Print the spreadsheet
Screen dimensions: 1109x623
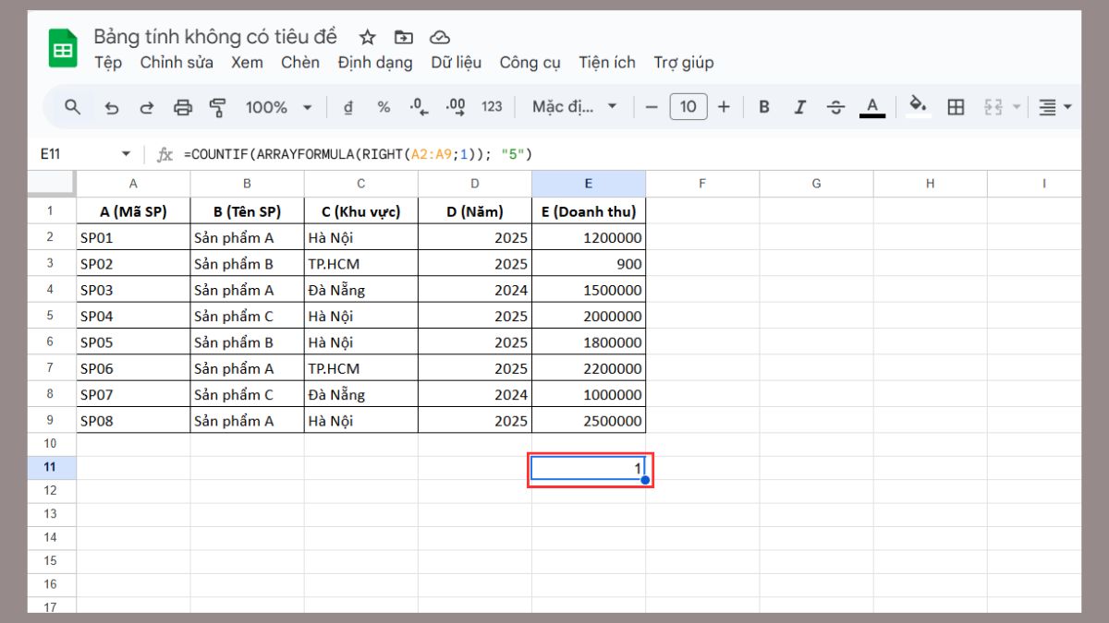coord(183,107)
